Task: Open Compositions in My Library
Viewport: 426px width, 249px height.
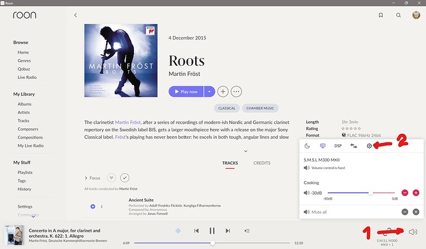Action: pos(30,137)
